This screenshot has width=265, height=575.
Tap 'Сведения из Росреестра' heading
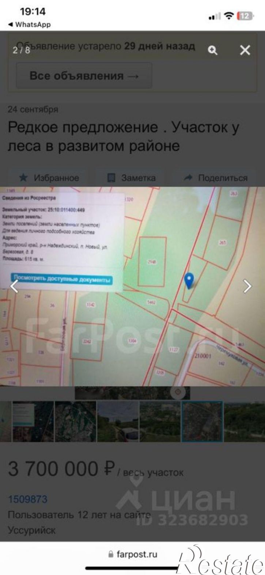[29, 198]
